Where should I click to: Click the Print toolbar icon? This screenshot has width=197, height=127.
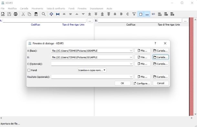pyautogui.click(x=16, y=14)
